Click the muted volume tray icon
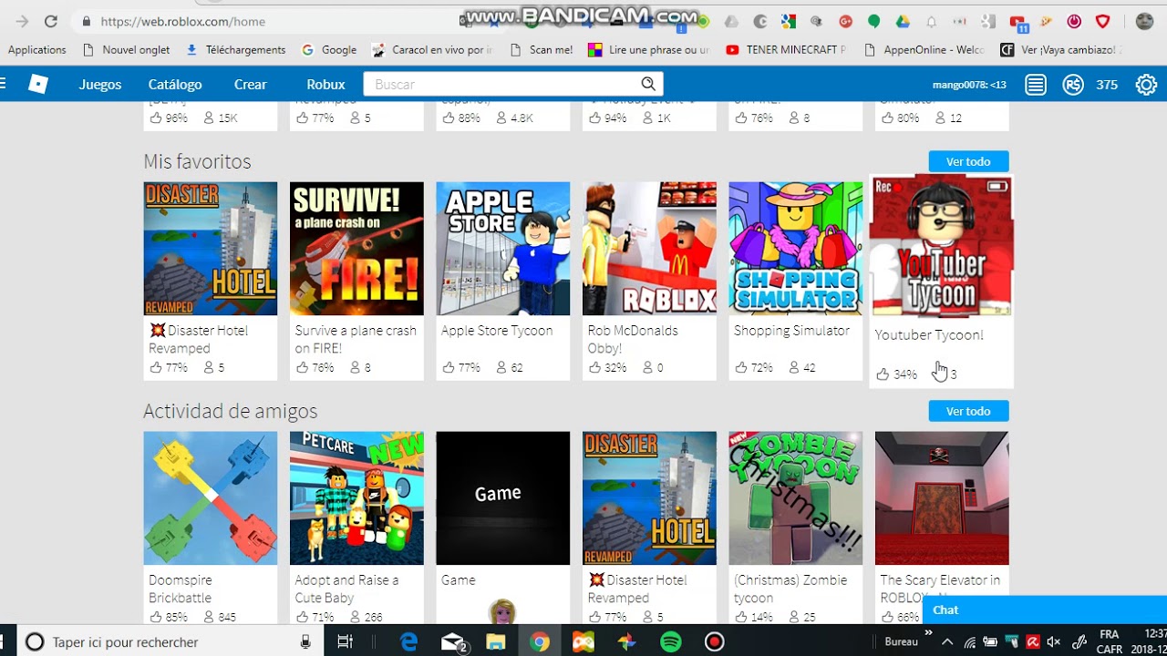Screen dimensions: 1167x656 click(x=1055, y=642)
